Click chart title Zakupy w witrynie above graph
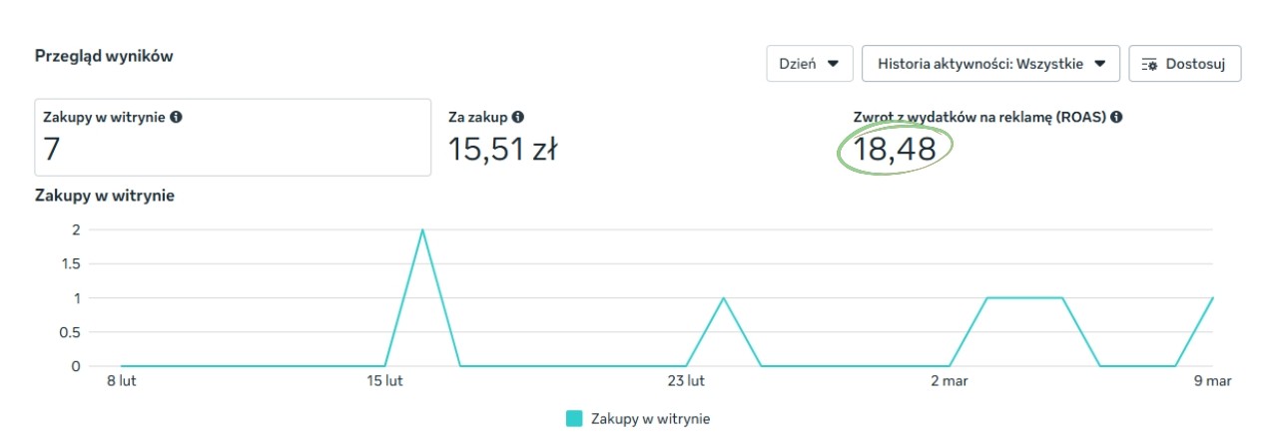Viewport: 1277px width, 442px height. [x=105, y=196]
